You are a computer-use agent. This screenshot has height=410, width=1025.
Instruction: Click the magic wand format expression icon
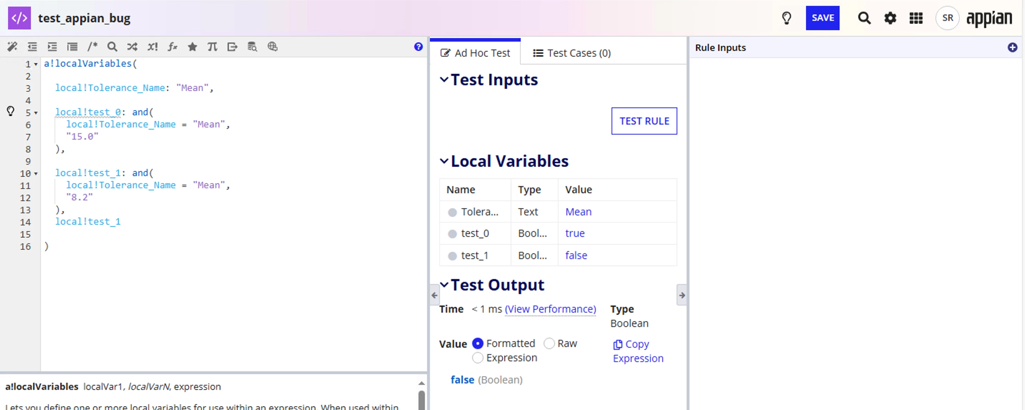12,47
